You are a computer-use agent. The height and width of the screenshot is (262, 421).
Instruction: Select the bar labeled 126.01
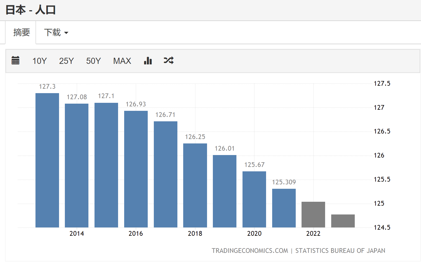click(x=224, y=191)
